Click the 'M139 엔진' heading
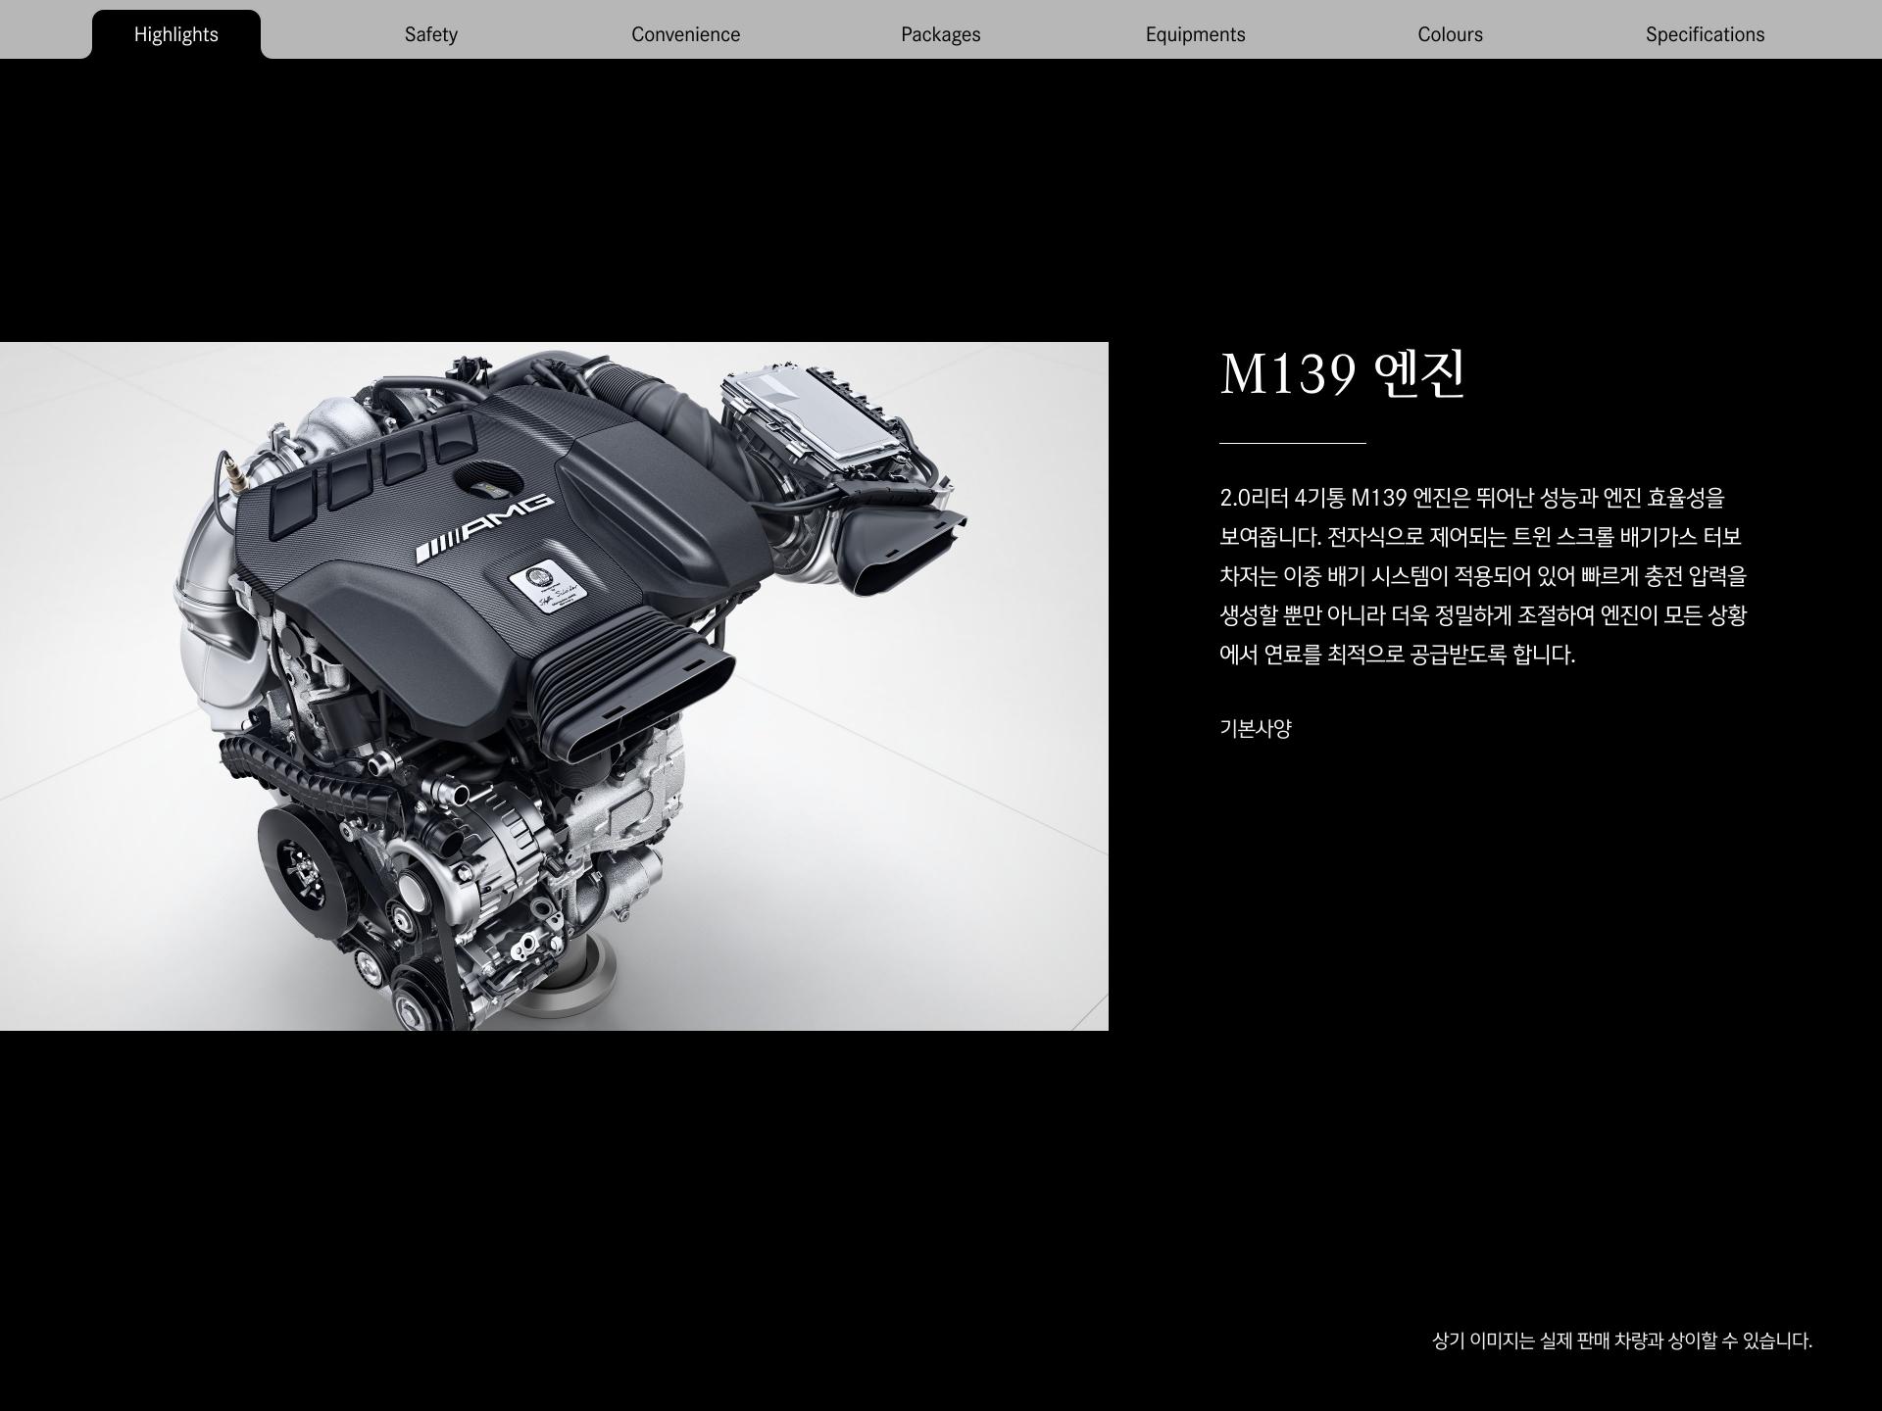This screenshot has width=1882, height=1411. click(1342, 373)
